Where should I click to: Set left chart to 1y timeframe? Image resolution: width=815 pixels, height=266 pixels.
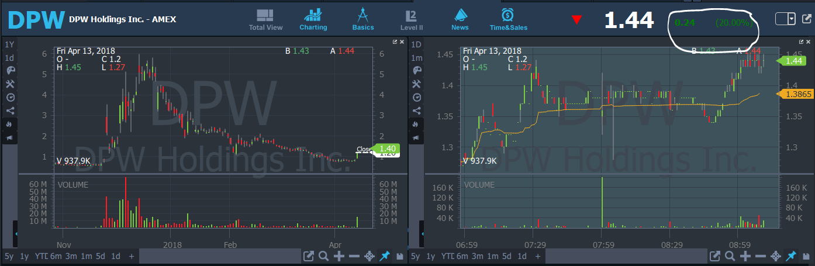[x=25, y=256]
